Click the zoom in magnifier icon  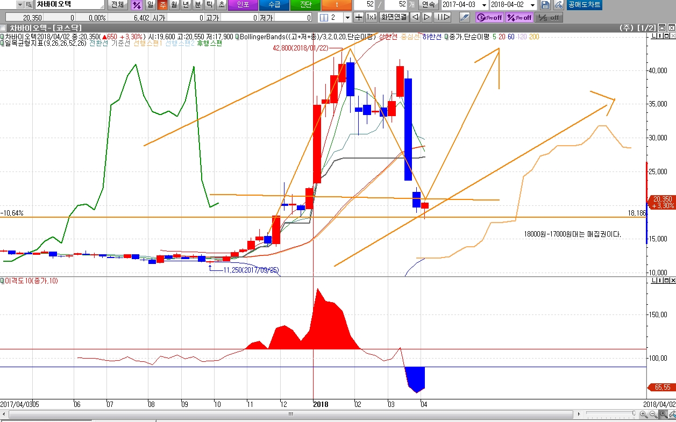(x=644, y=414)
